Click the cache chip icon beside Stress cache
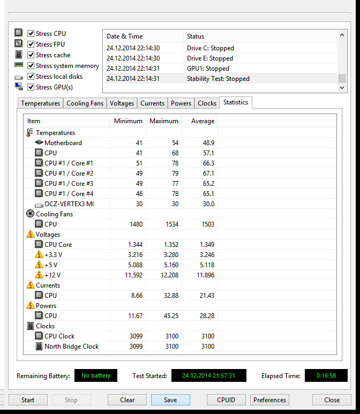Screen dimensions: 360x414 [19, 55]
